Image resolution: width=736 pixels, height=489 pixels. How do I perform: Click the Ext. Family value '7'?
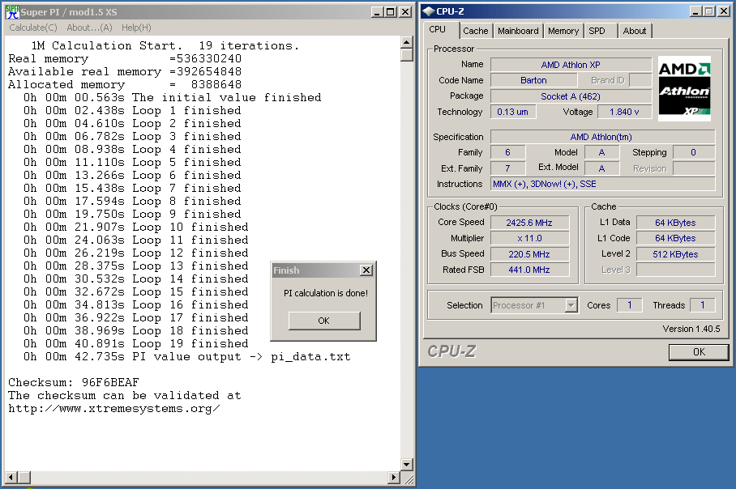click(508, 168)
